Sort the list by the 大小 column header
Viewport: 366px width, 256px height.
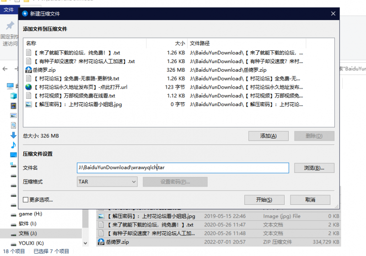[180, 43]
